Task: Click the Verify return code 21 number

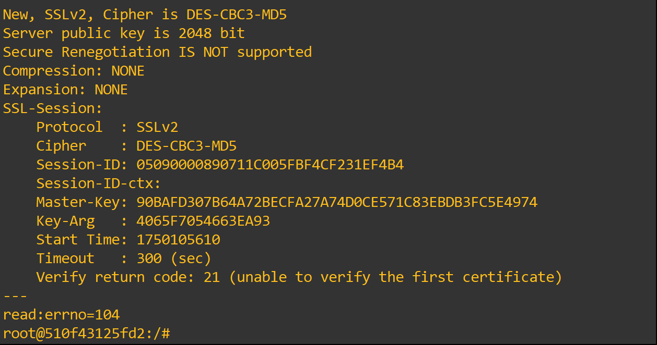Action: pyautogui.click(x=212, y=277)
